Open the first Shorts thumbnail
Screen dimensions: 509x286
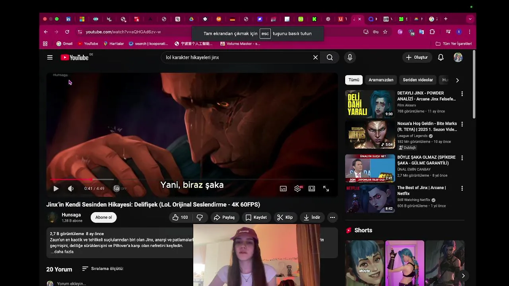click(364, 263)
